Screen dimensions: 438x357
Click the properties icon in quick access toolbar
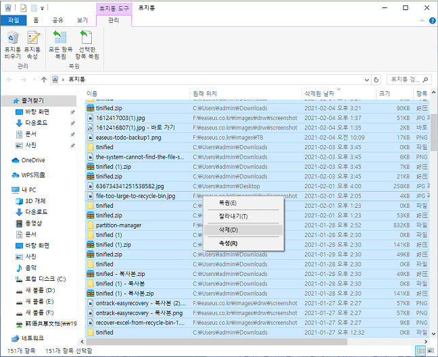coord(24,8)
